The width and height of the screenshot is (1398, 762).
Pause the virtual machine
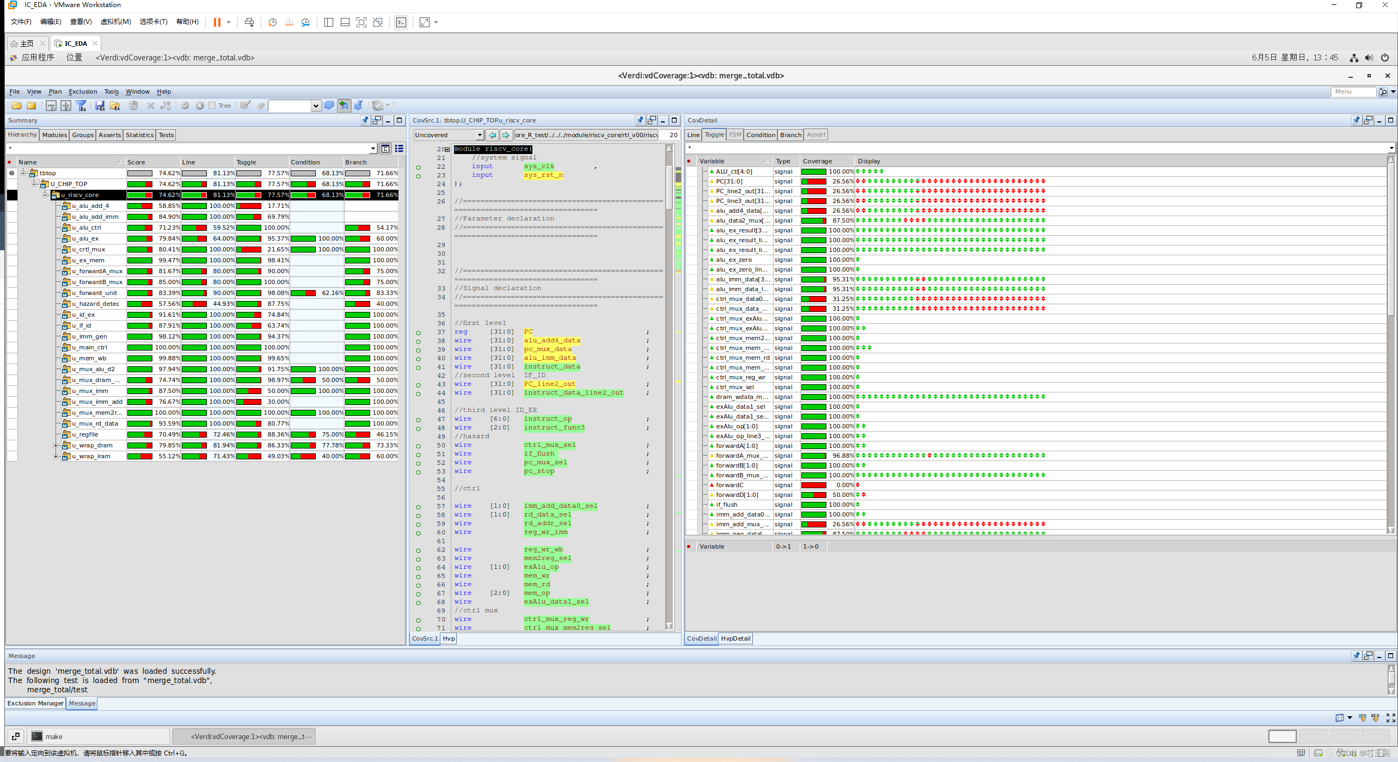[217, 22]
